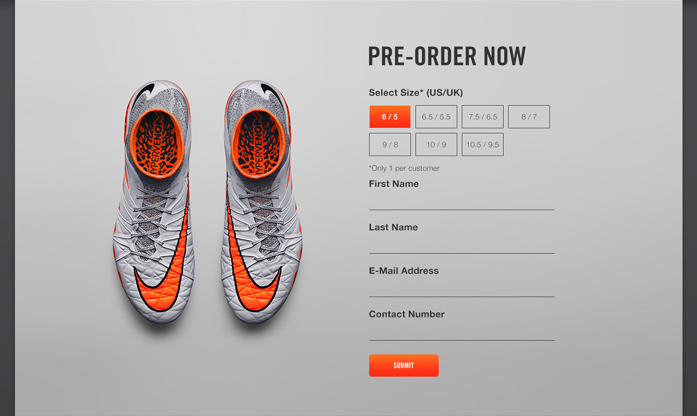Choose size 9 / 8
This screenshot has height=416, width=697.
click(390, 145)
